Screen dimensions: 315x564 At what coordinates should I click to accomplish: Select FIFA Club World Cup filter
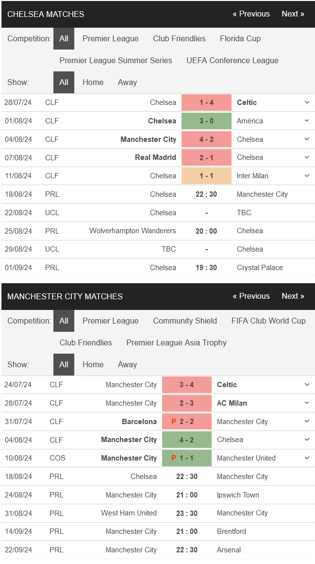(x=269, y=321)
